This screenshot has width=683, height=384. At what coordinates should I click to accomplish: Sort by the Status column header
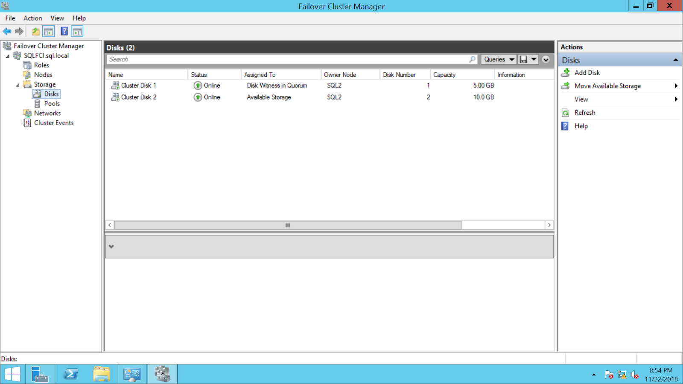click(215, 75)
